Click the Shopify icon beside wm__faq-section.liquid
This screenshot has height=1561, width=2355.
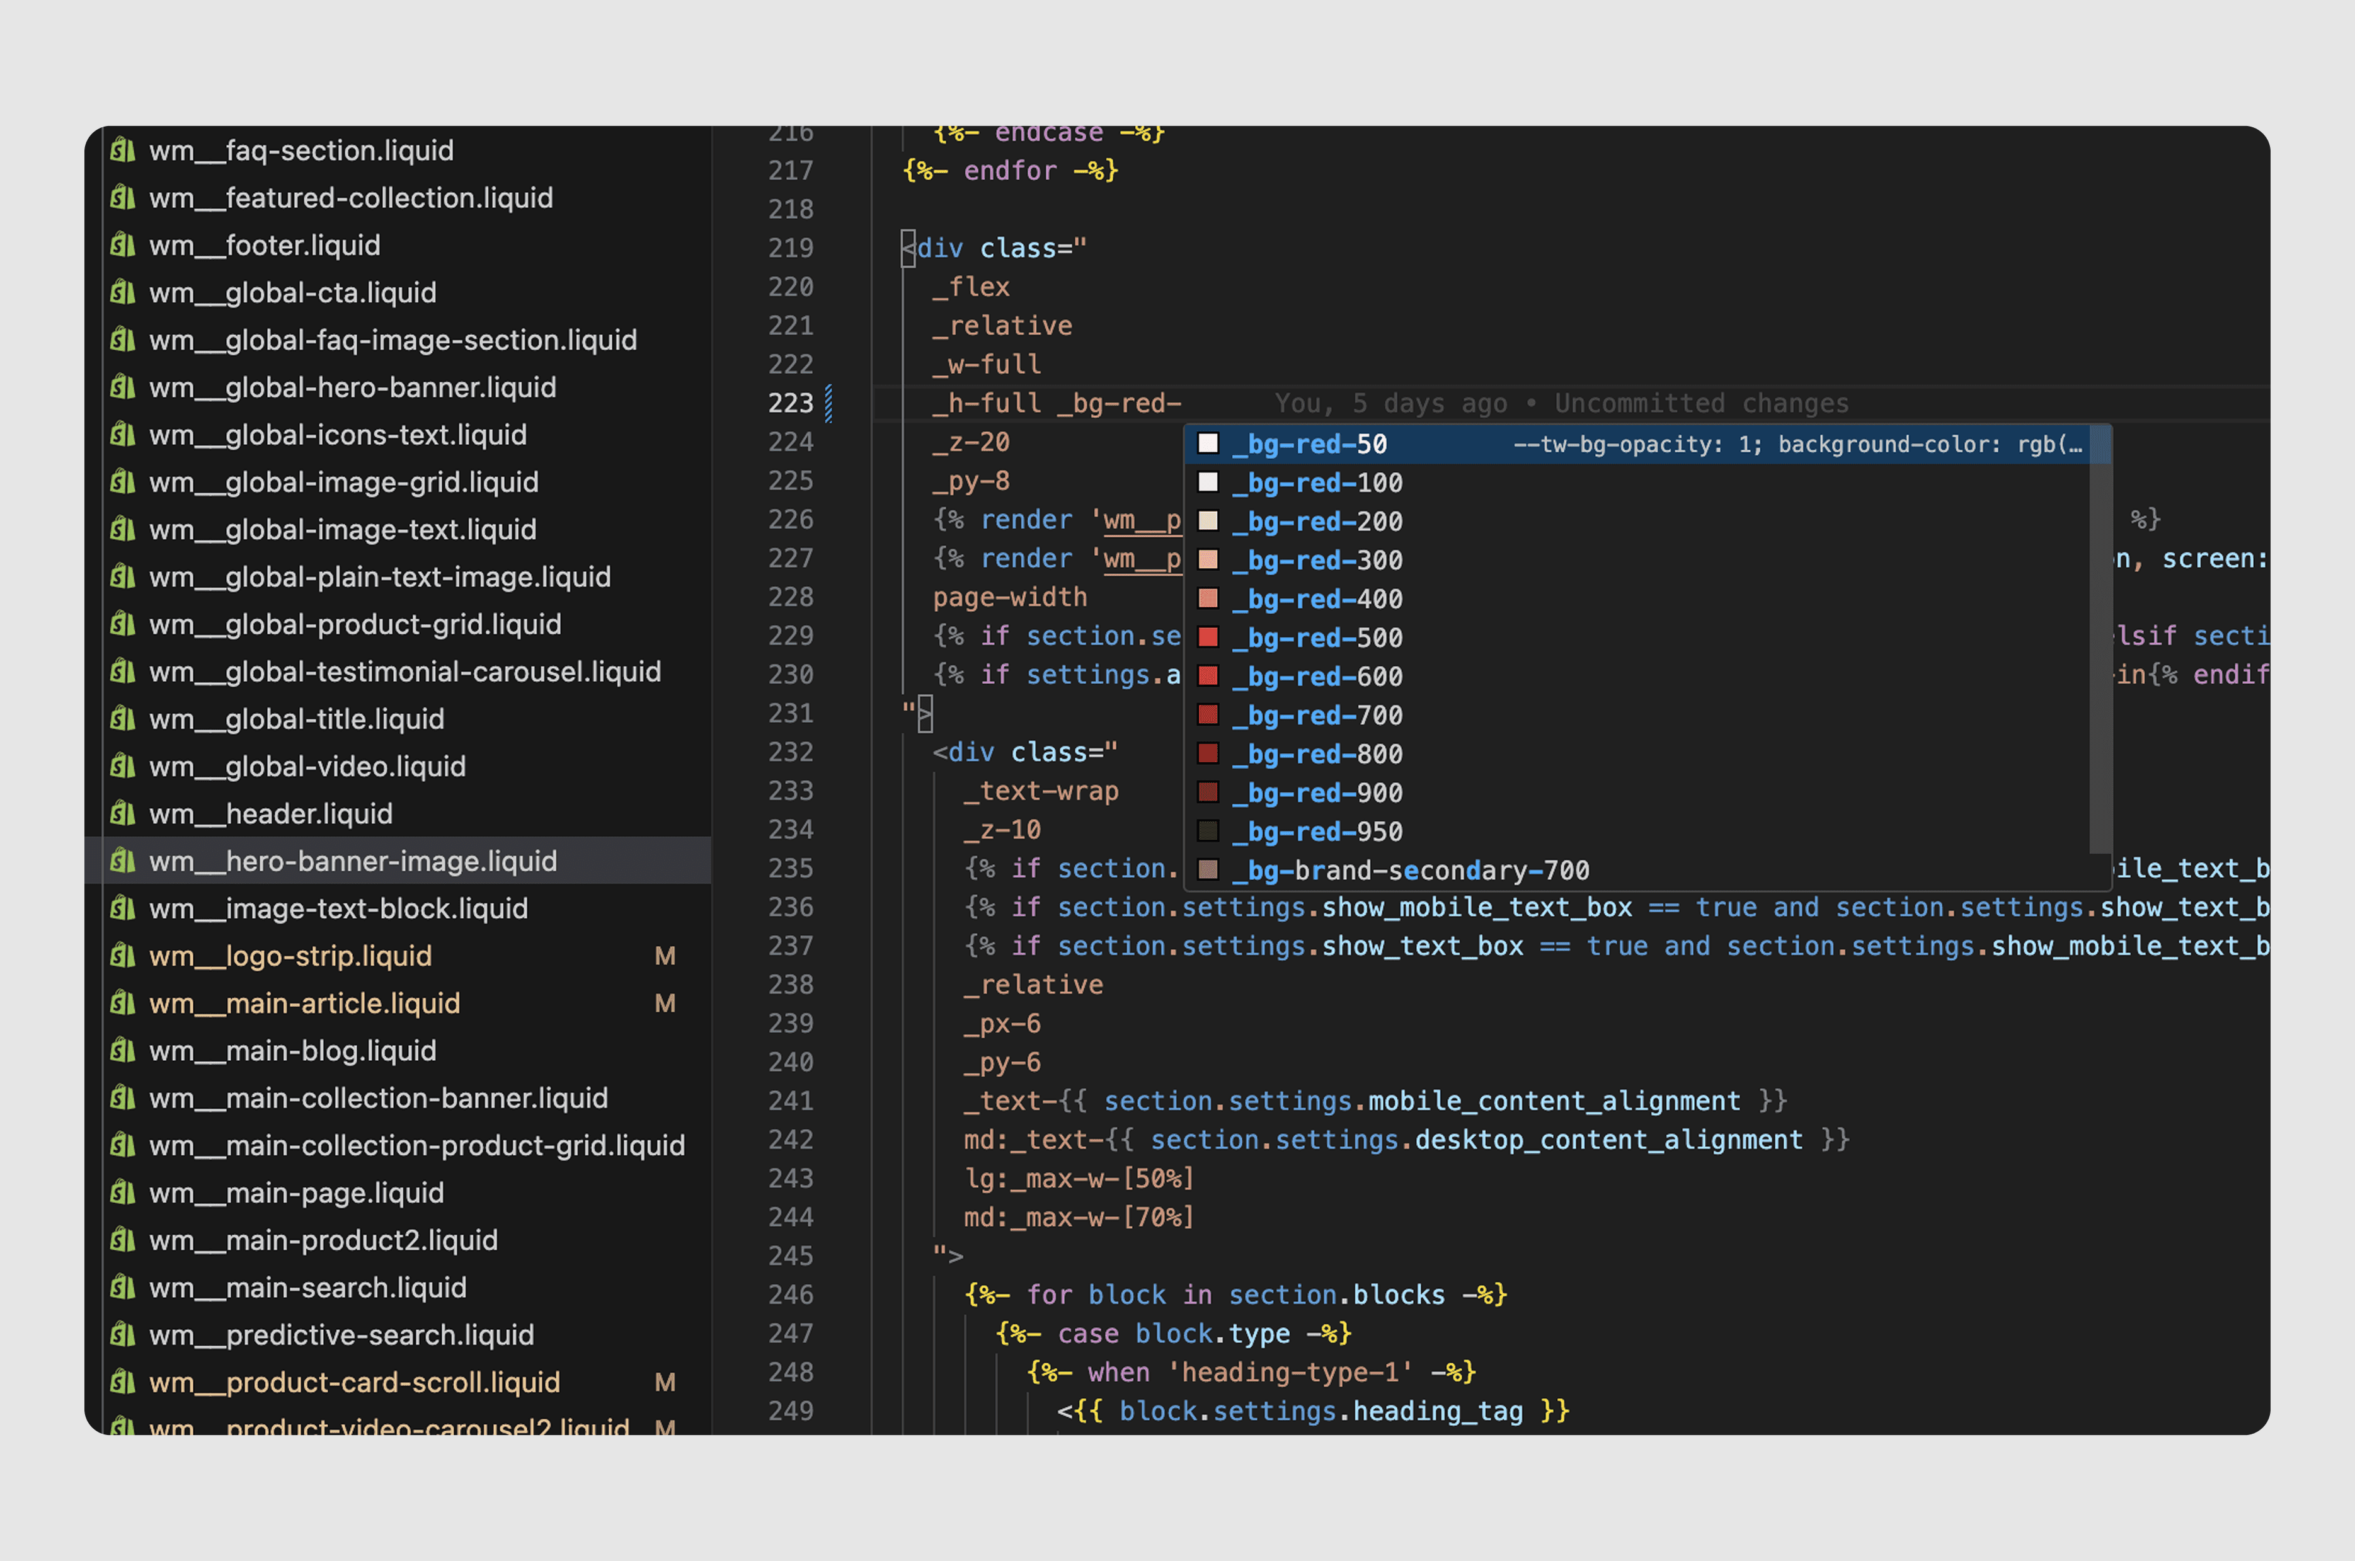[x=122, y=151]
